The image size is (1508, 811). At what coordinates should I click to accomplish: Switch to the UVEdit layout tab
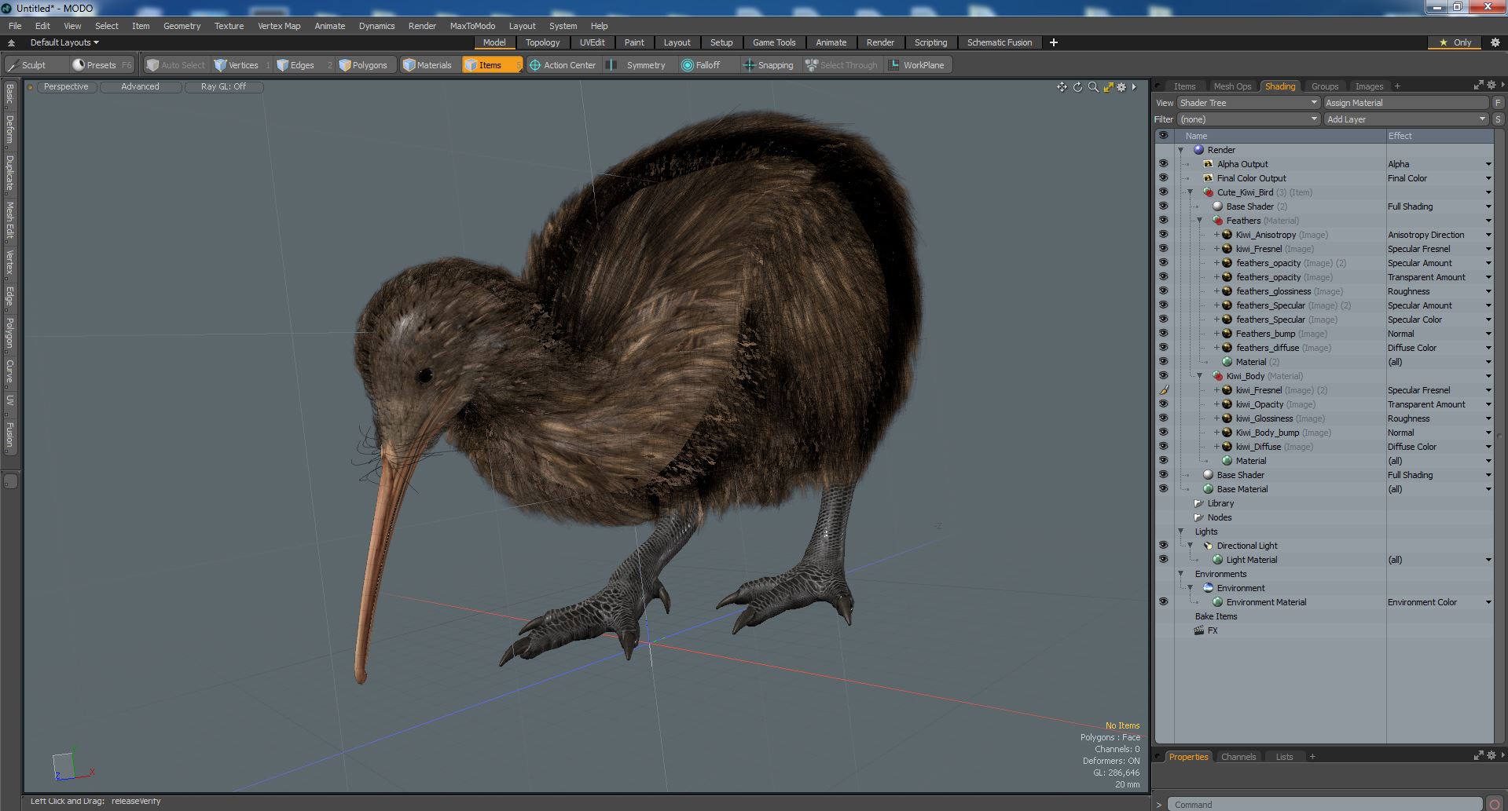pyautogui.click(x=592, y=42)
